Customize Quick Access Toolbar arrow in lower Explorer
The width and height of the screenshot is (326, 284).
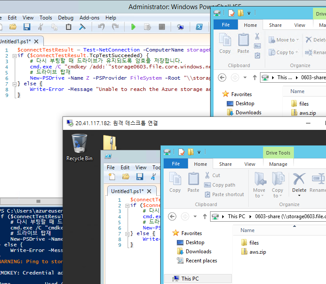coord(199,152)
